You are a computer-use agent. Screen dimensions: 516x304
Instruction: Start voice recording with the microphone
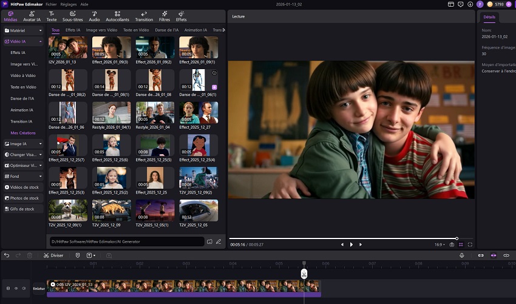462,255
